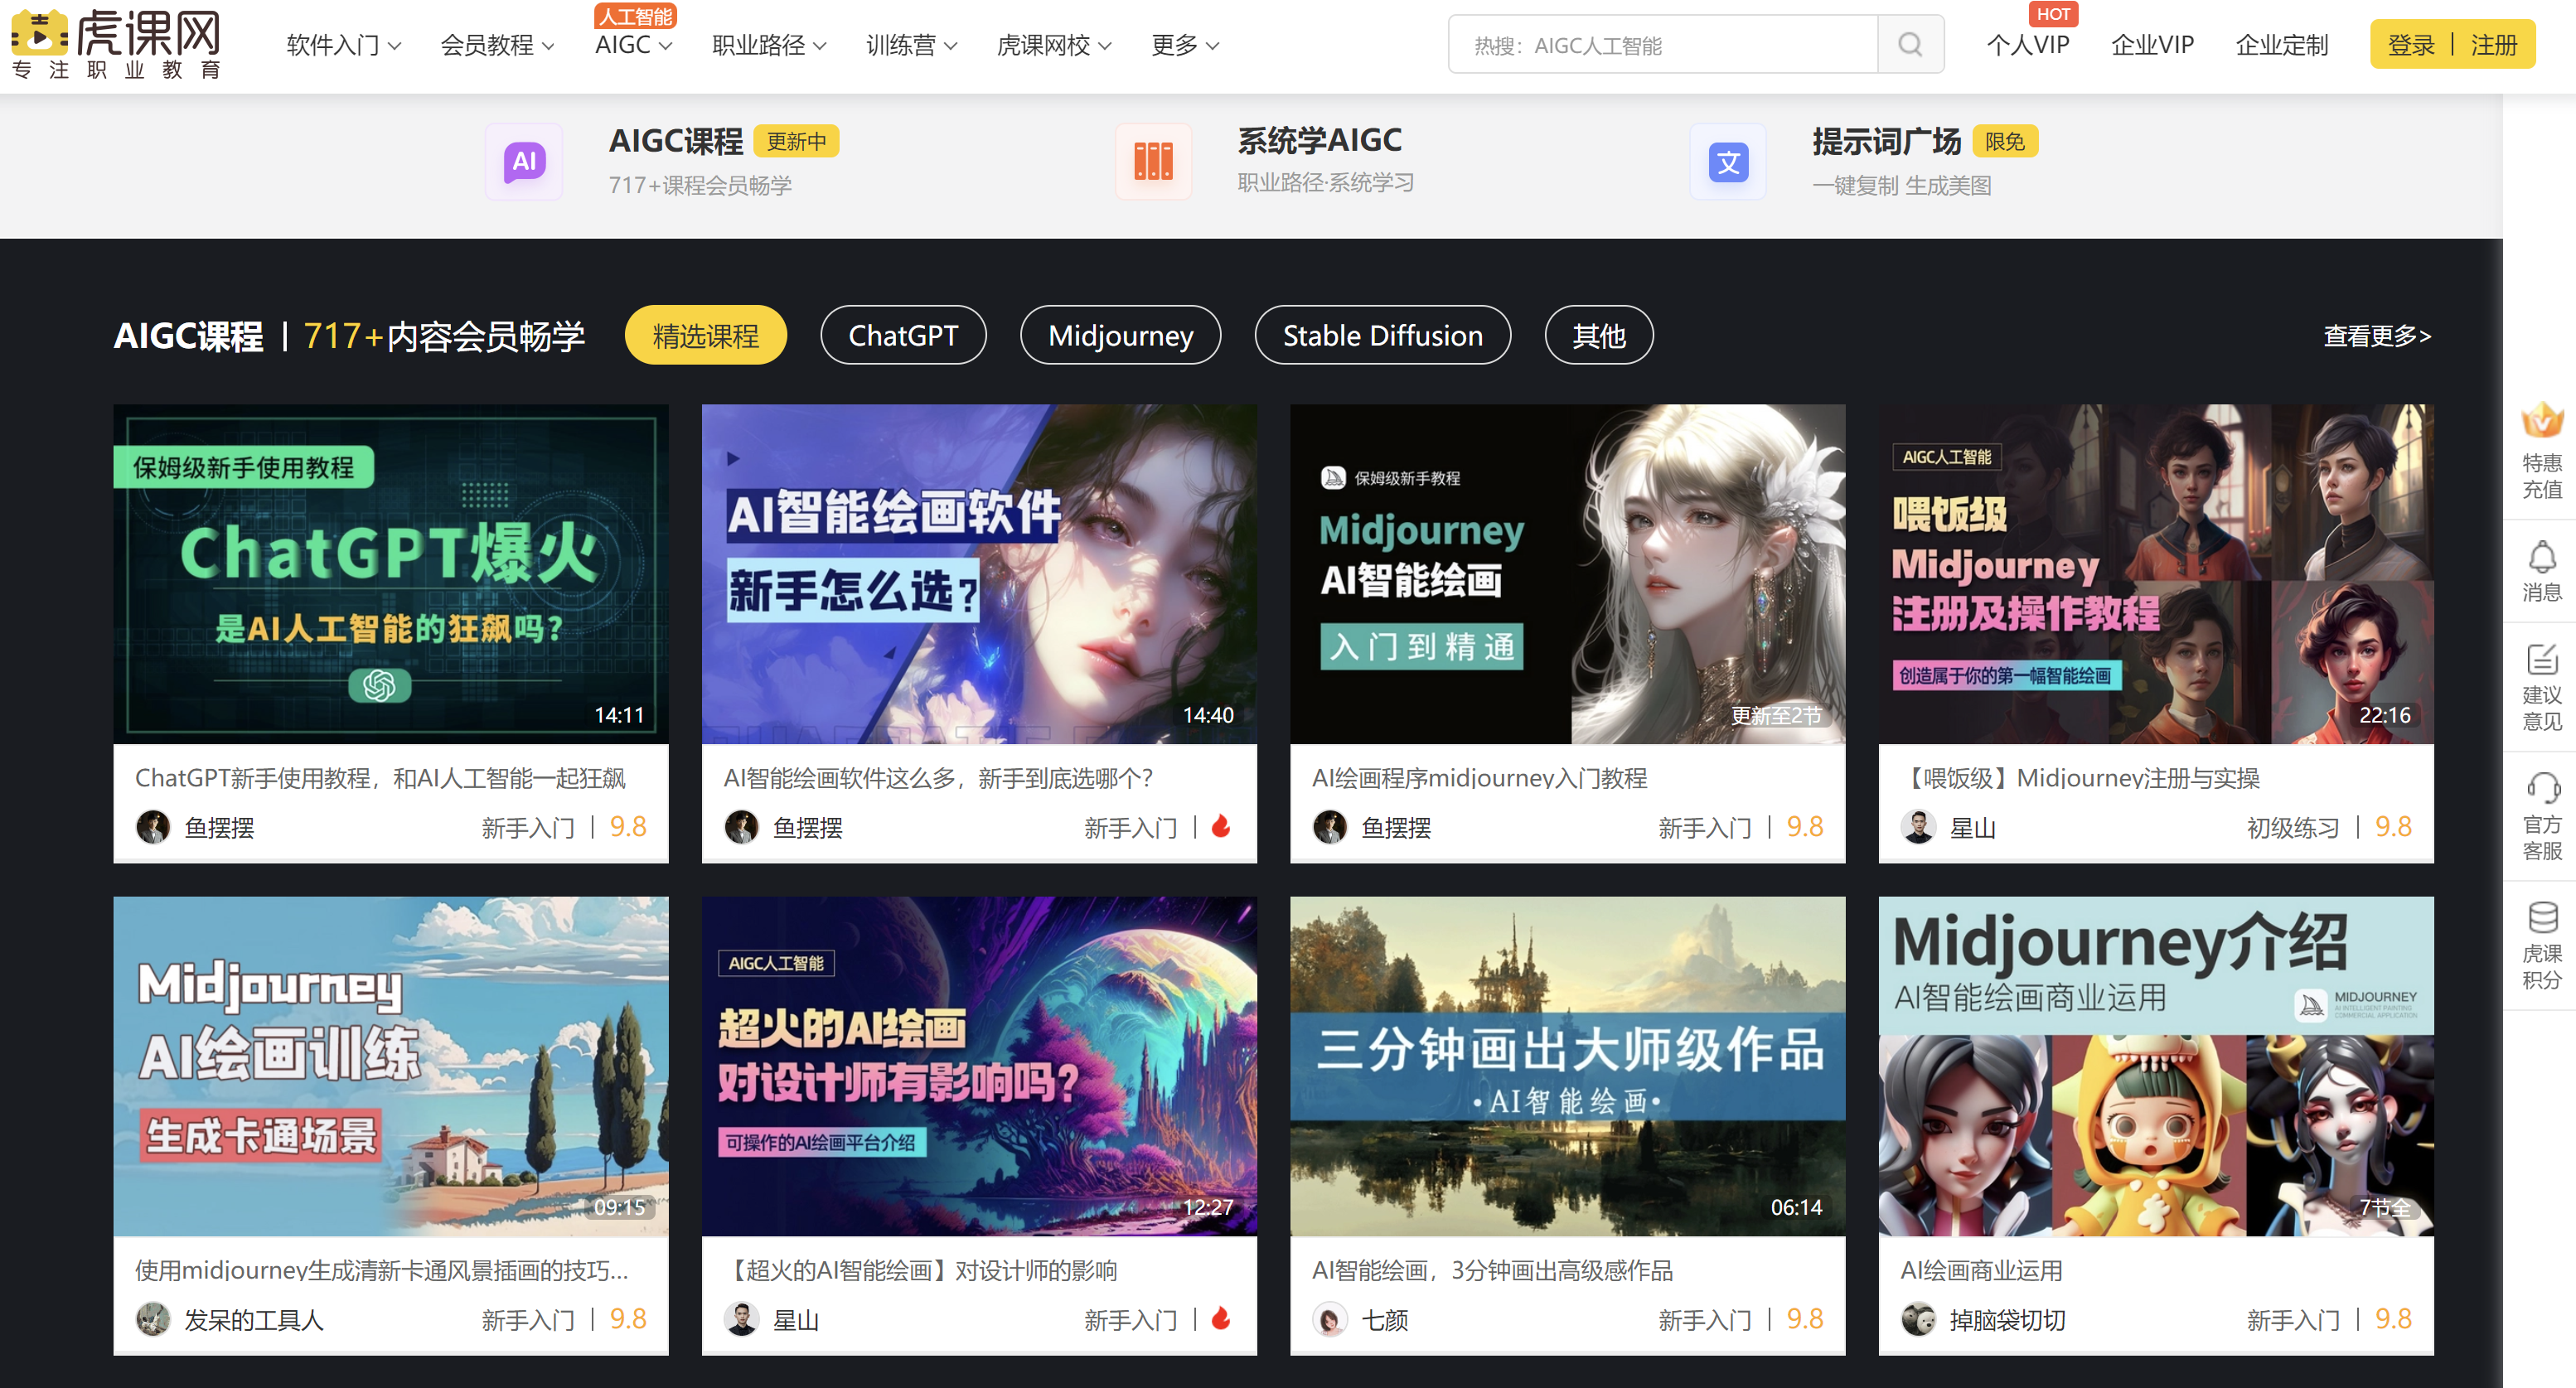Expand the 更多 dropdown menu

(x=1185, y=45)
